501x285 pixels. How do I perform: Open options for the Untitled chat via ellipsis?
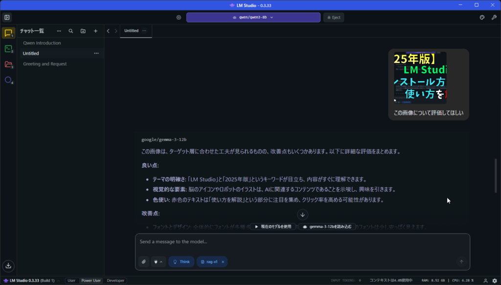pyautogui.click(x=96, y=53)
